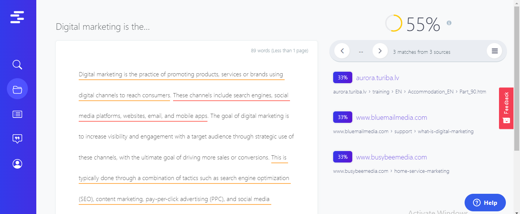
Task: Open the aurora.turiba.lv source link
Action: pos(377,78)
